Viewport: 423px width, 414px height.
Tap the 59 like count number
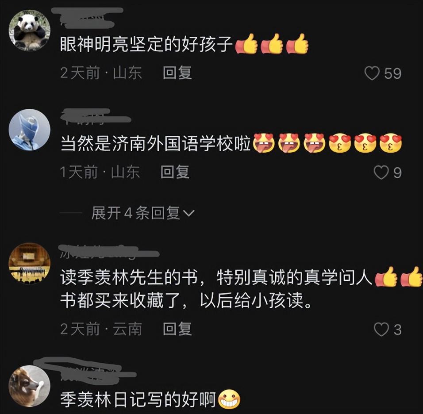click(x=393, y=73)
